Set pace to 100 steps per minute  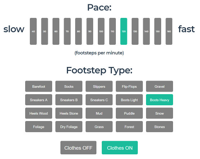(x=101, y=32)
